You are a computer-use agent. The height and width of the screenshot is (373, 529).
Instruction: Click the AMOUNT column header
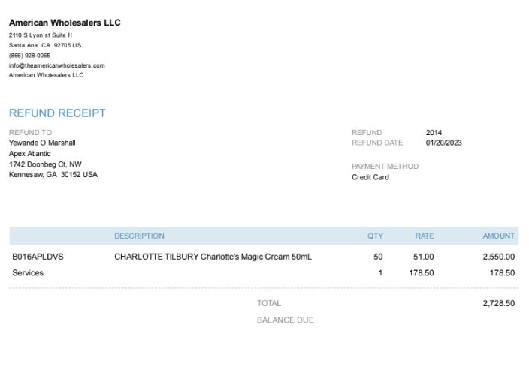[499, 236]
